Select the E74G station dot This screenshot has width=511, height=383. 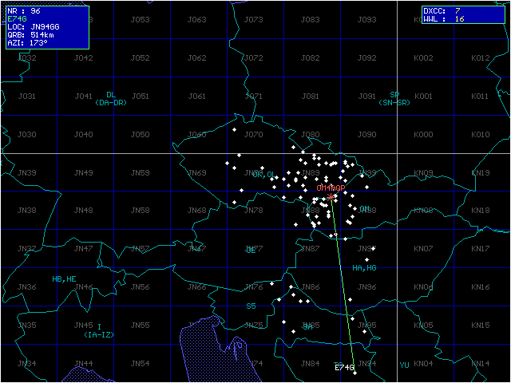coord(354,373)
